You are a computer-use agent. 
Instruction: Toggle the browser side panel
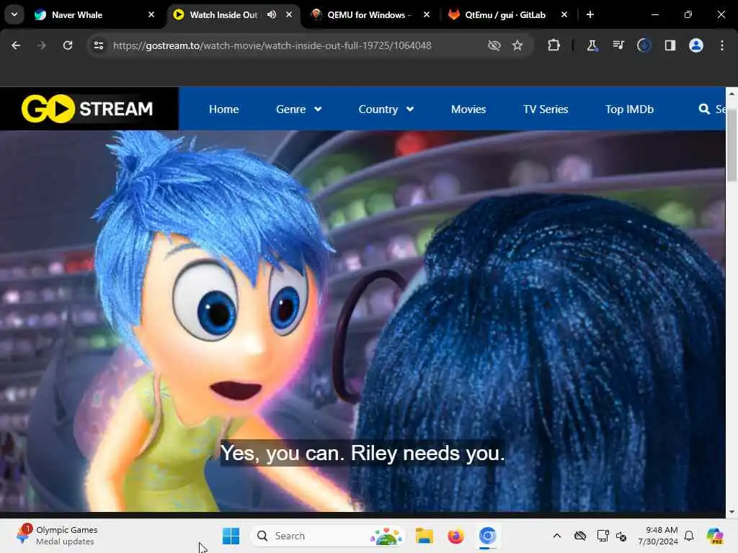click(x=670, y=45)
